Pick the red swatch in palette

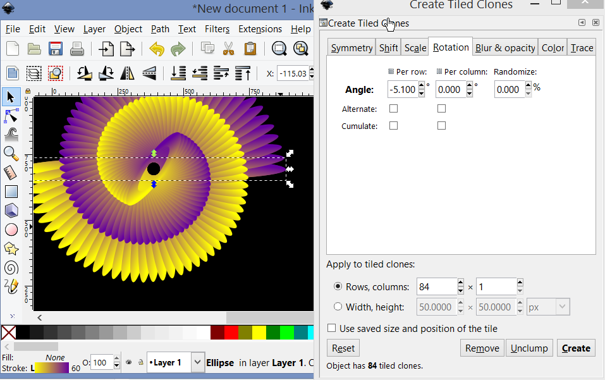tap(231, 332)
